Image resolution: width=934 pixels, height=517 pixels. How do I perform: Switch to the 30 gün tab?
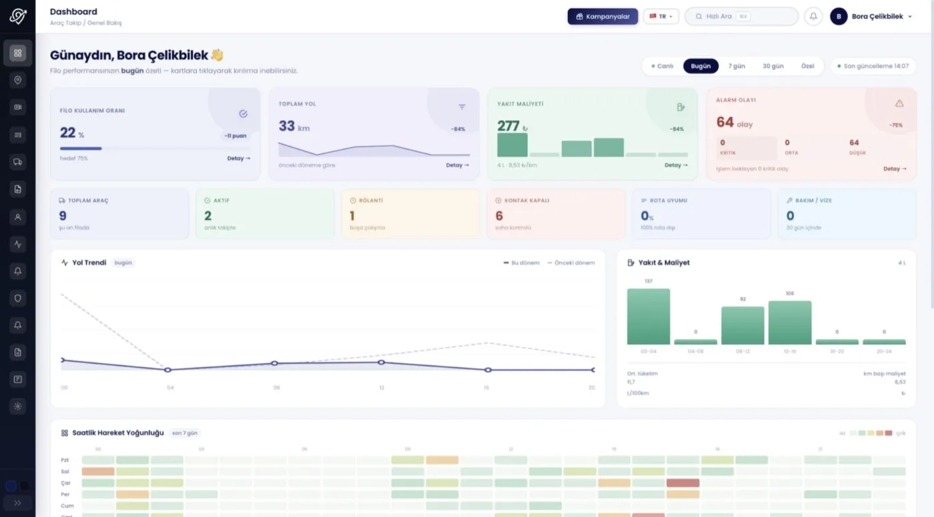773,66
